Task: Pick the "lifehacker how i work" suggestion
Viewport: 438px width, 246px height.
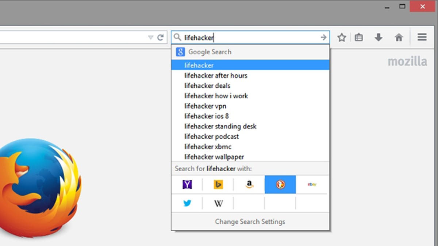Action: point(250,96)
